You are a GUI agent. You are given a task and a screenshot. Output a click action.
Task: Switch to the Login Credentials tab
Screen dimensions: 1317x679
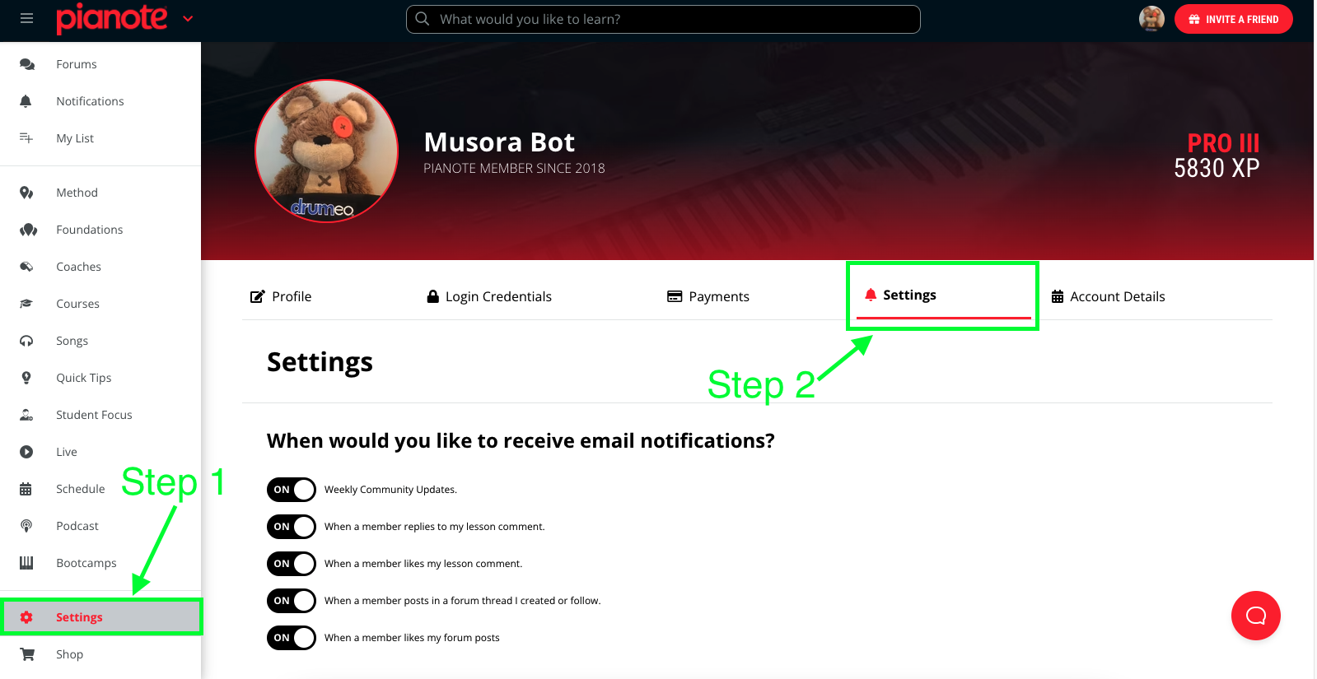tap(489, 296)
